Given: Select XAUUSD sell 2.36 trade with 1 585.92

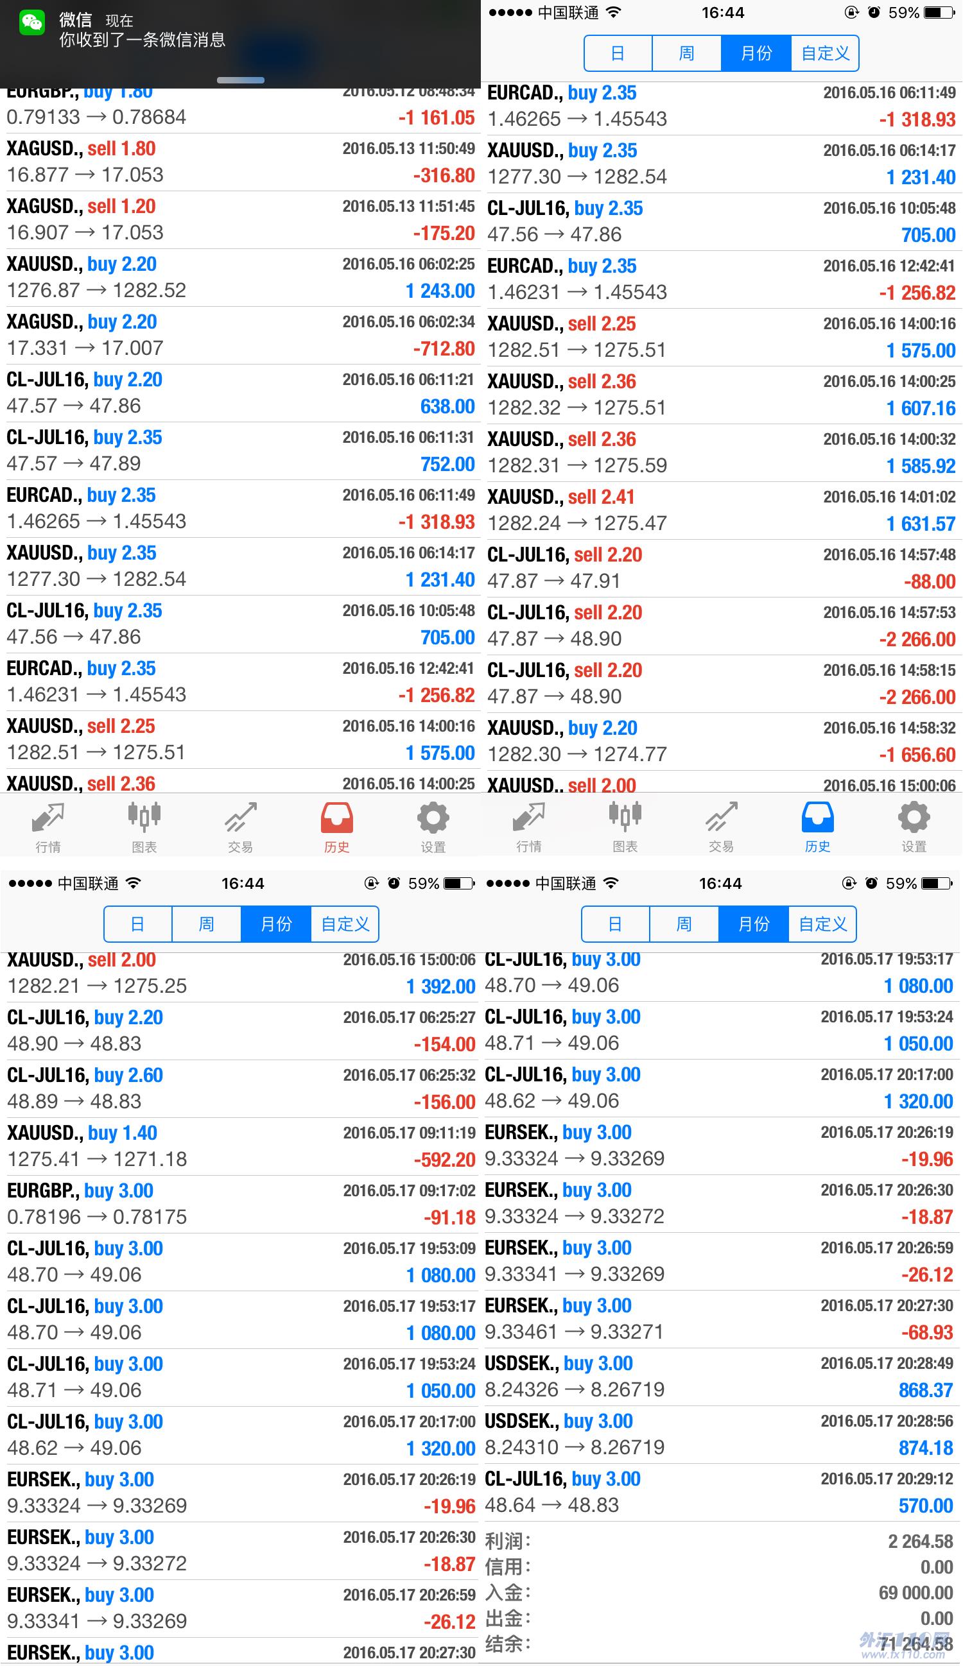Looking at the screenshot, I should [x=722, y=453].
